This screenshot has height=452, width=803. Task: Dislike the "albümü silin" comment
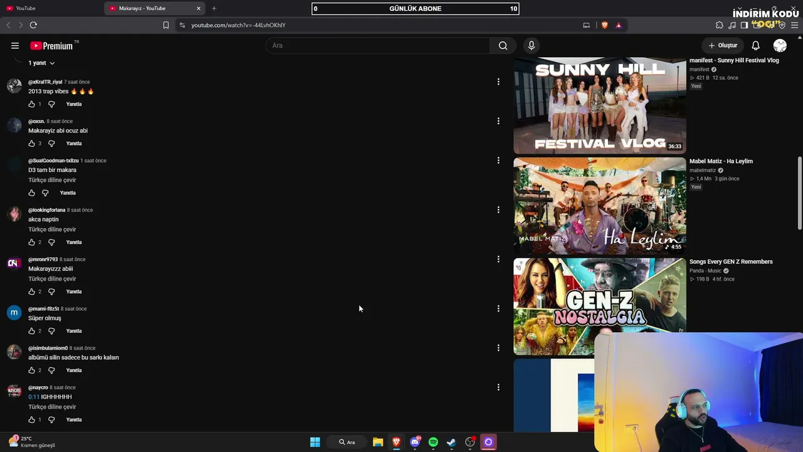pos(51,370)
